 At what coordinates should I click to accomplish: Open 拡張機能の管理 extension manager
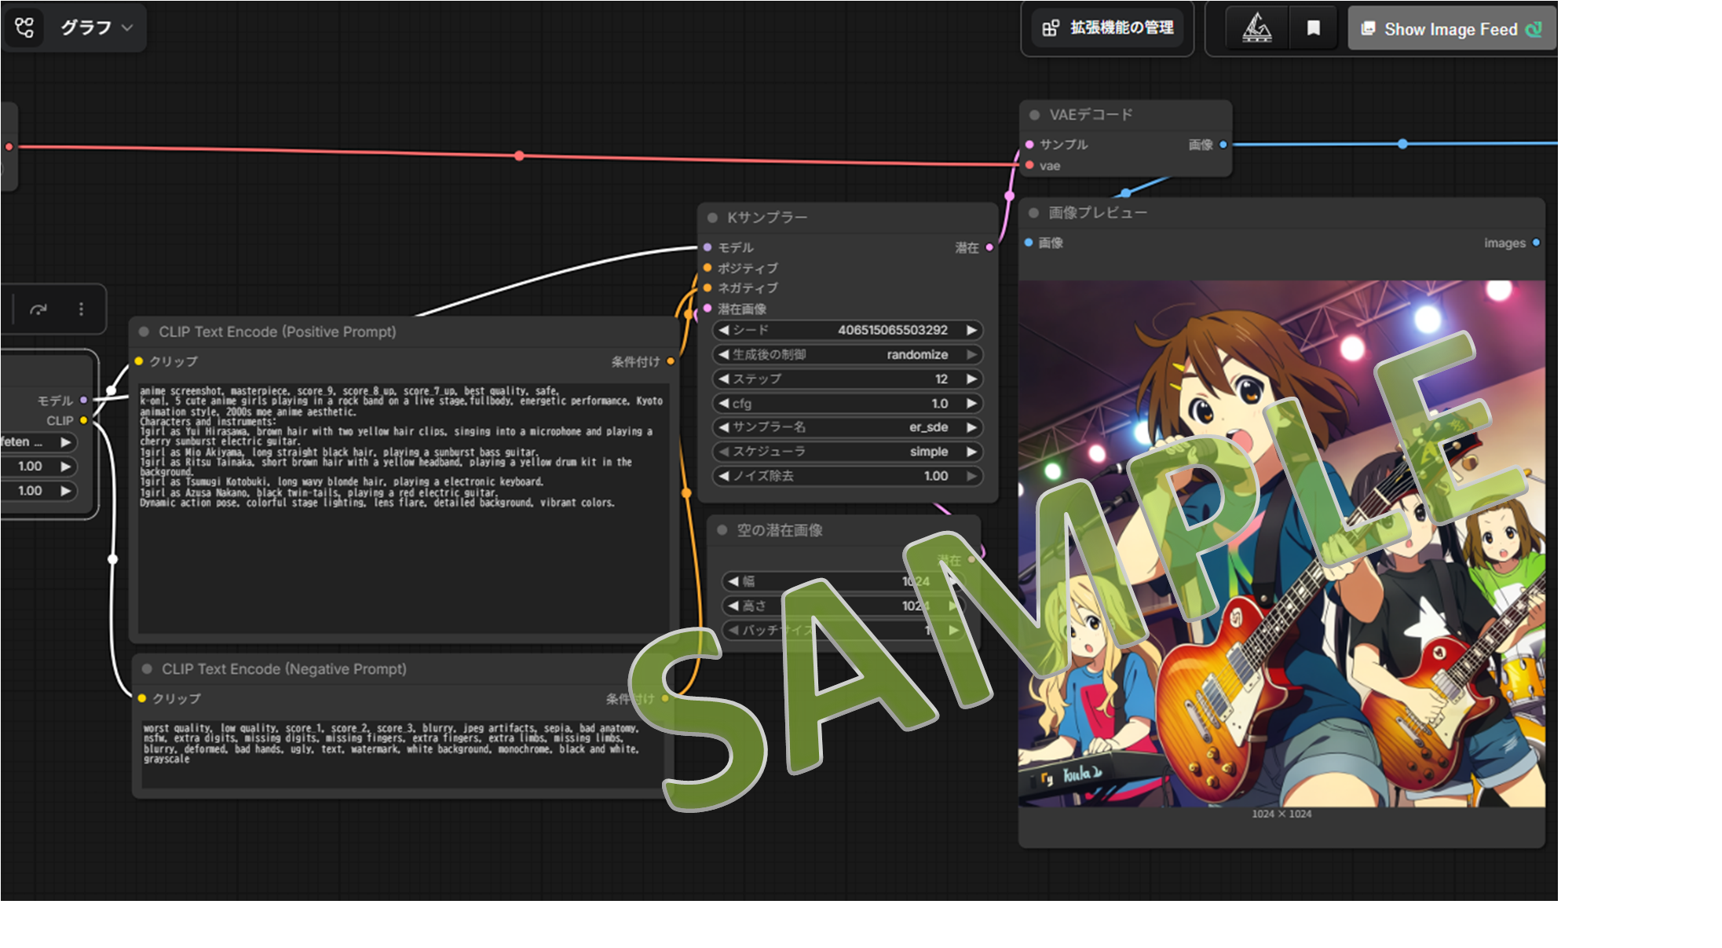[x=1108, y=28]
